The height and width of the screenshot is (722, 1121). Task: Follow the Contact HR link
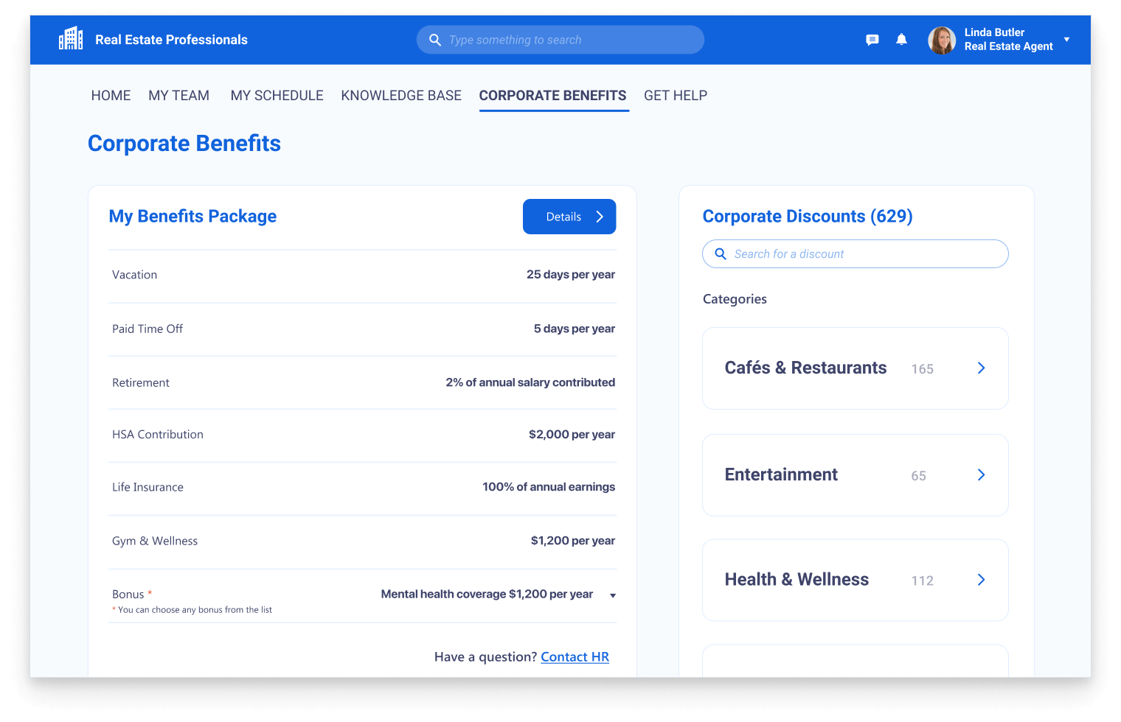(575, 657)
